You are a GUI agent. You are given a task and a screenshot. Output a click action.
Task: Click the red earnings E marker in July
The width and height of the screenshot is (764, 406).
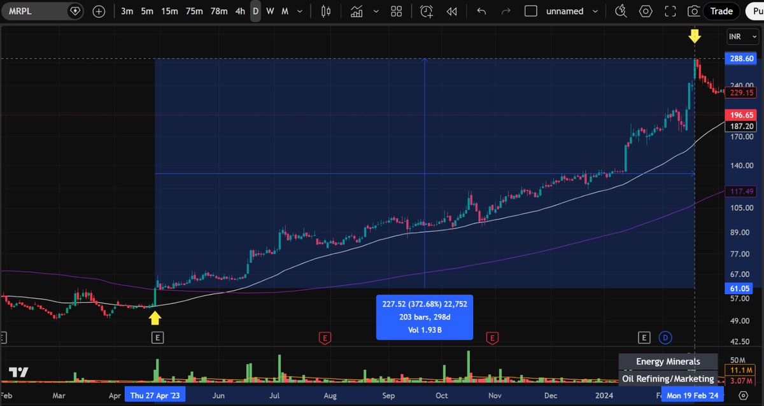click(x=325, y=337)
